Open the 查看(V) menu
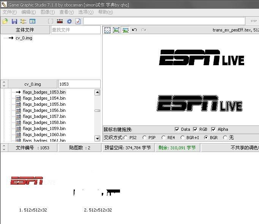Screen dimensions: 259x224 [66, 12]
